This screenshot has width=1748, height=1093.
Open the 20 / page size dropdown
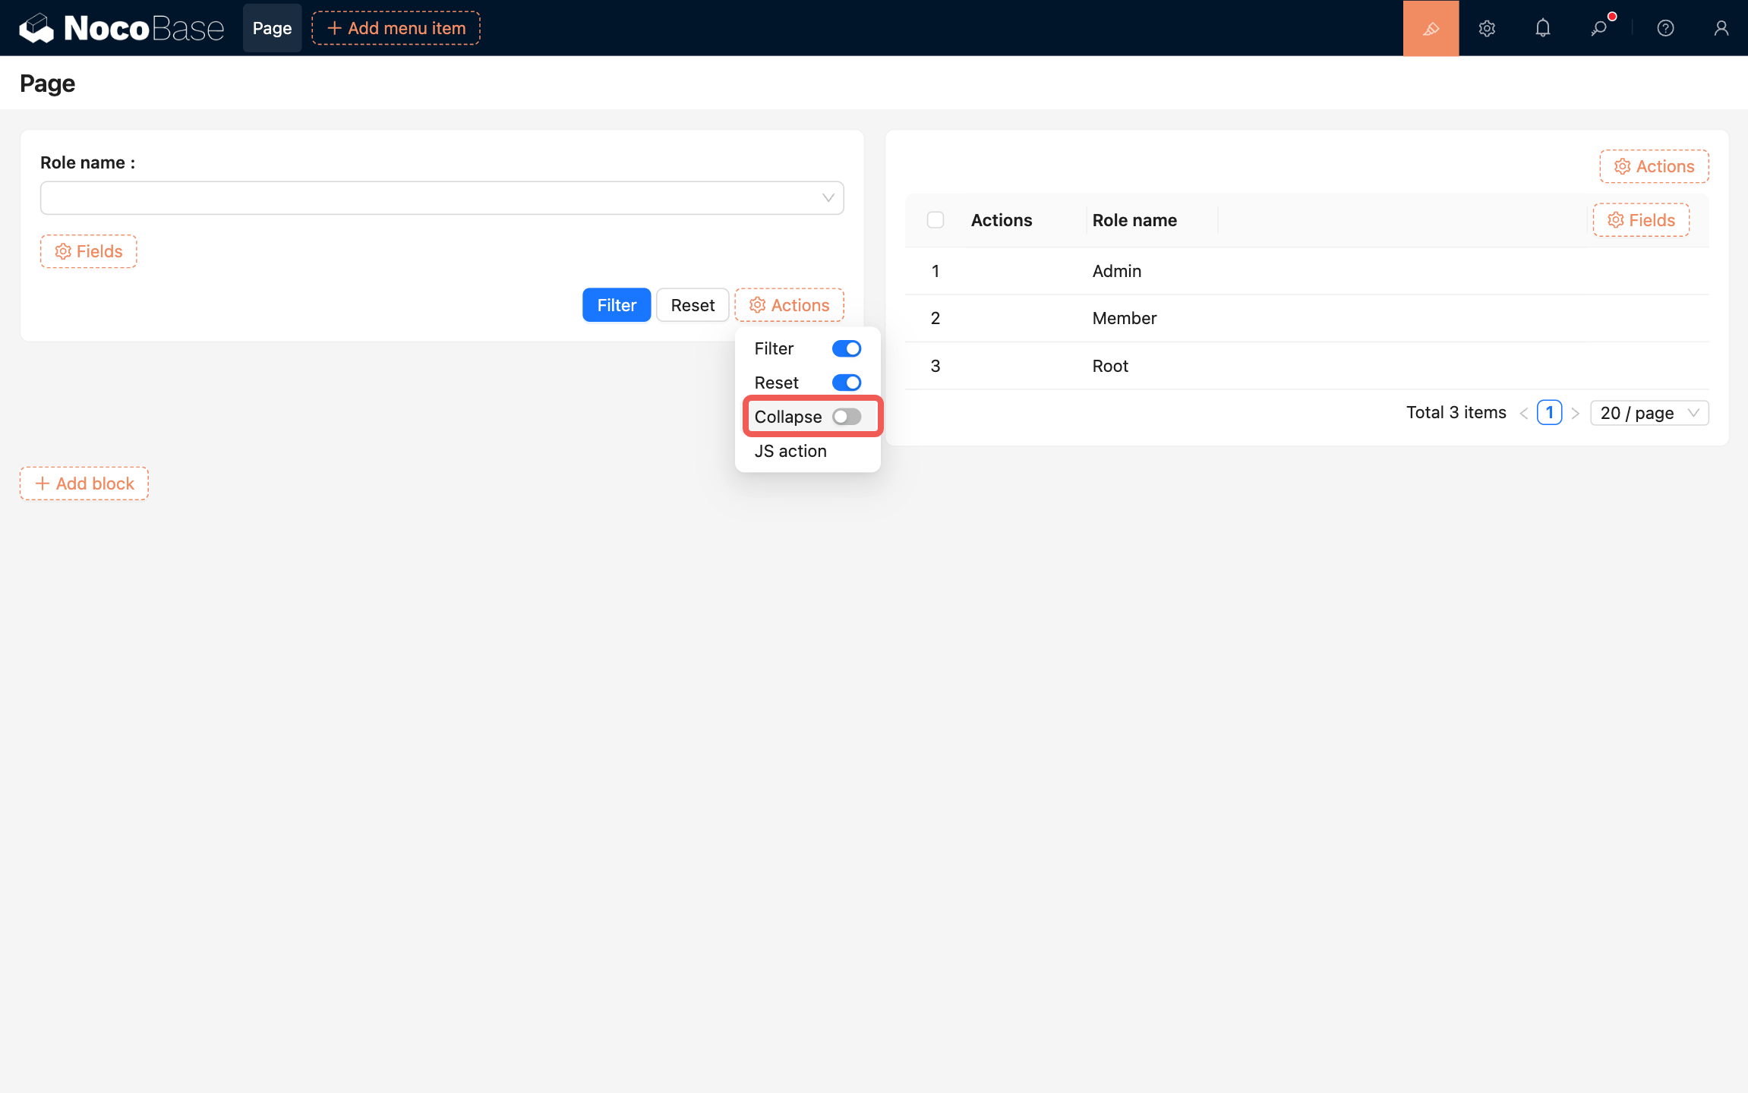coord(1649,413)
